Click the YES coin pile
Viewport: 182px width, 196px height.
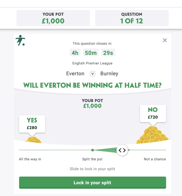(x=33, y=140)
